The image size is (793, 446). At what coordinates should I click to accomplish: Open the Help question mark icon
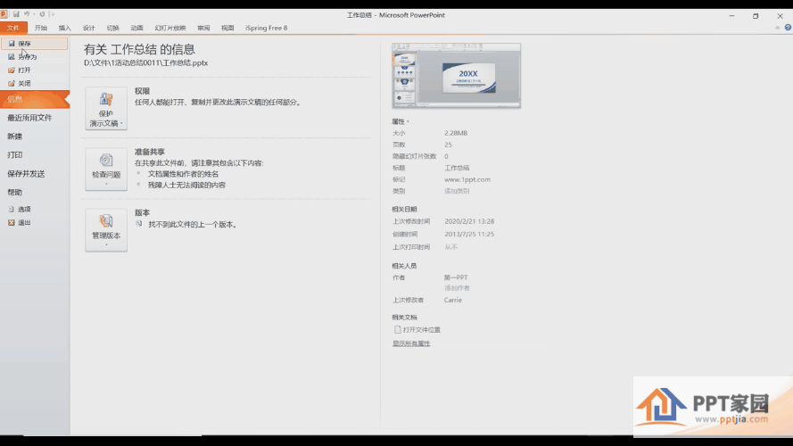[788, 28]
